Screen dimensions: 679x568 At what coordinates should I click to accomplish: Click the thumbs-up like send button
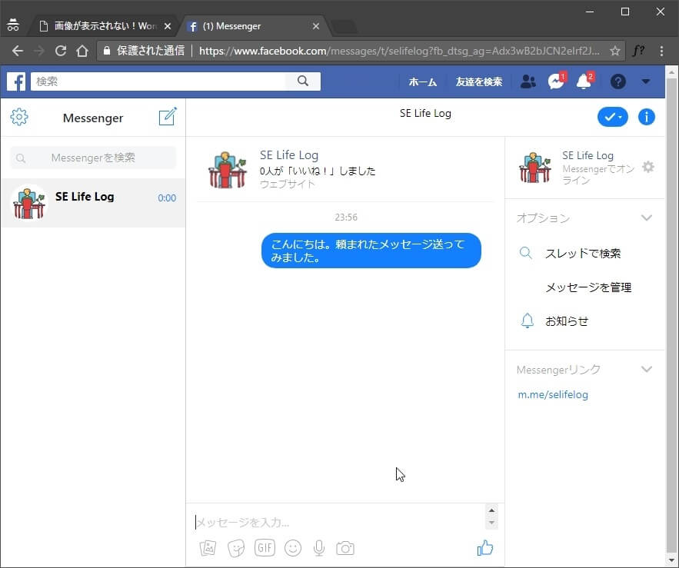484,548
